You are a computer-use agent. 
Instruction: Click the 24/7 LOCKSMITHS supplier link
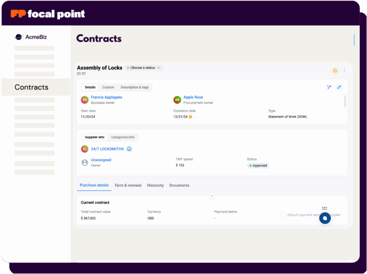pyautogui.click(x=107, y=149)
